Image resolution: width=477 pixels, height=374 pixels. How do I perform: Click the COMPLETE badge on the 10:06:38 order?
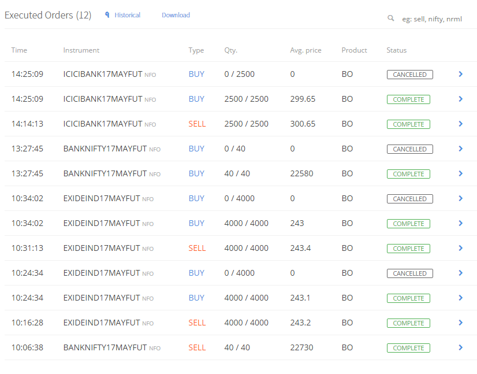(x=408, y=348)
